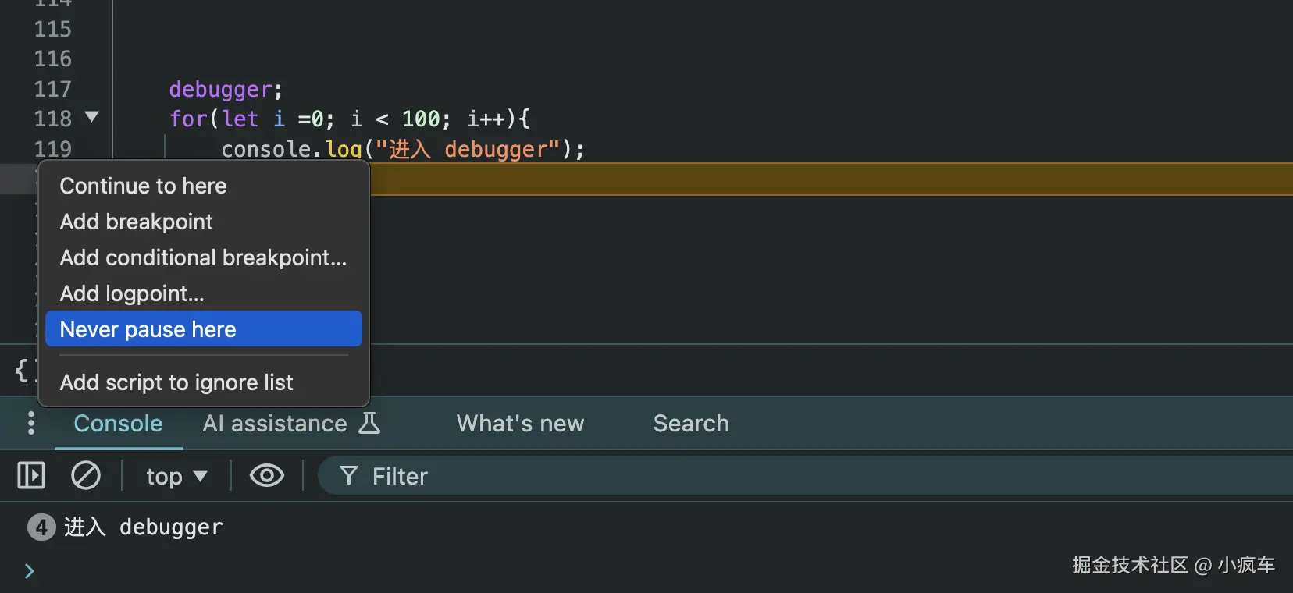Image resolution: width=1293 pixels, height=593 pixels.
Task: Choose Add logpoint menu entry
Action: pyautogui.click(x=132, y=293)
